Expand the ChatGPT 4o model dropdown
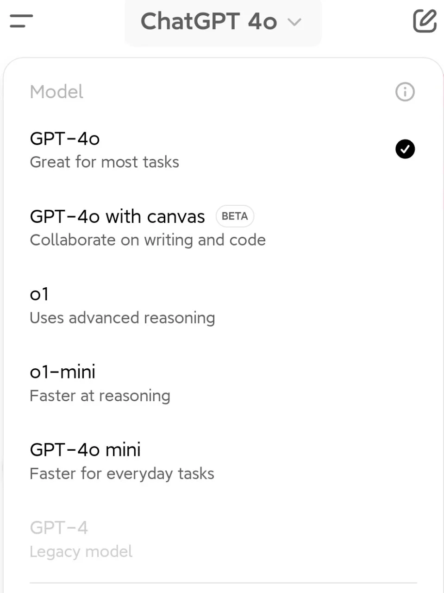Image resolution: width=444 pixels, height=593 pixels. tap(223, 22)
